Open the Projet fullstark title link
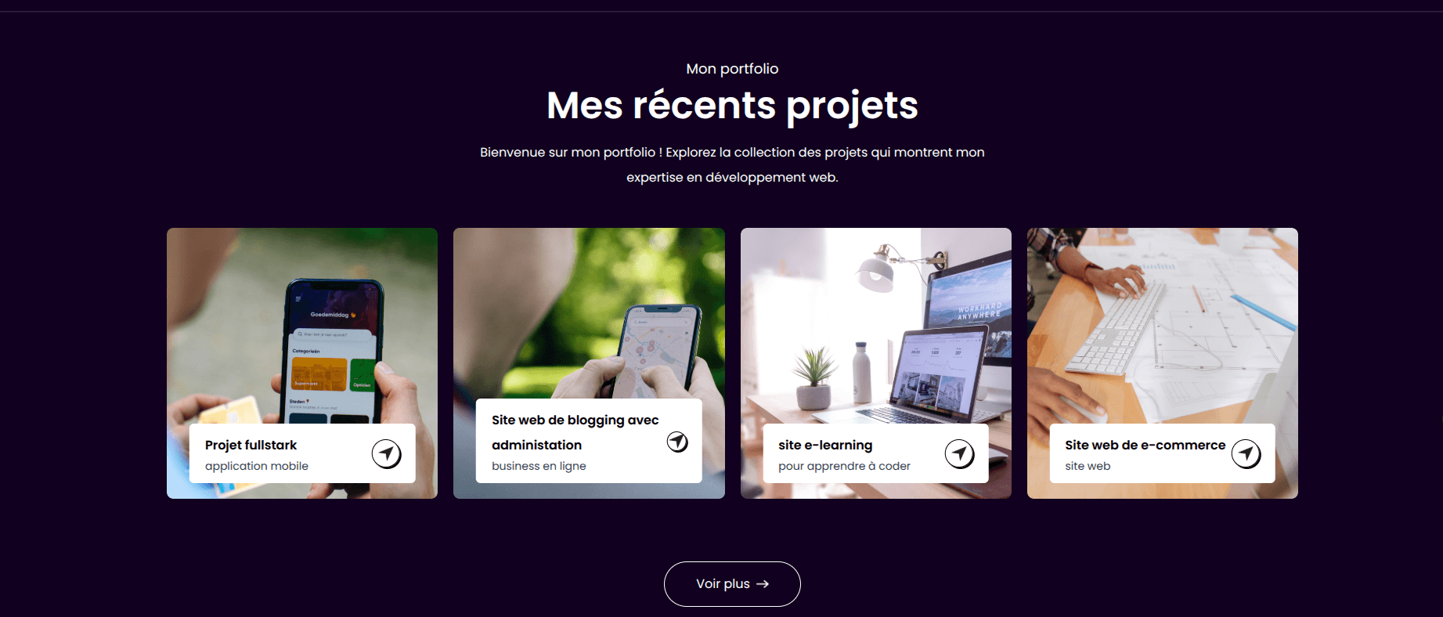 pyautogui.click(x=251, y=445)
